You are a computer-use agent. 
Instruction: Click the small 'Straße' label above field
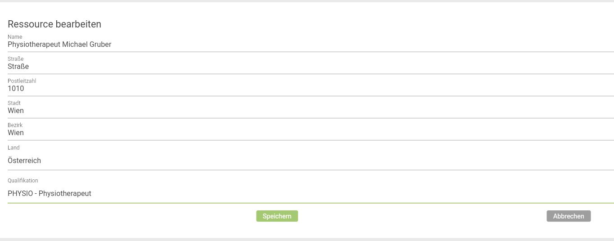coord(16,59)
